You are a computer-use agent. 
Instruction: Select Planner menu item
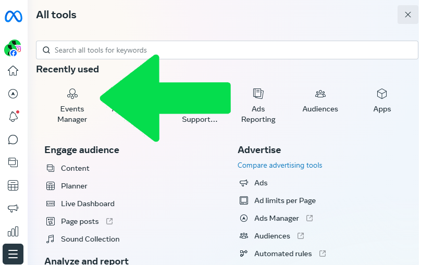click(x=74, y=186)
